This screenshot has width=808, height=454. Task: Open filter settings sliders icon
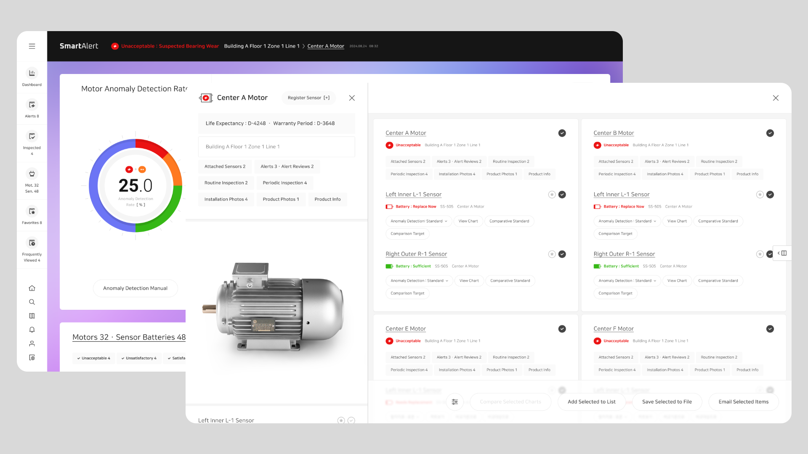455,402
